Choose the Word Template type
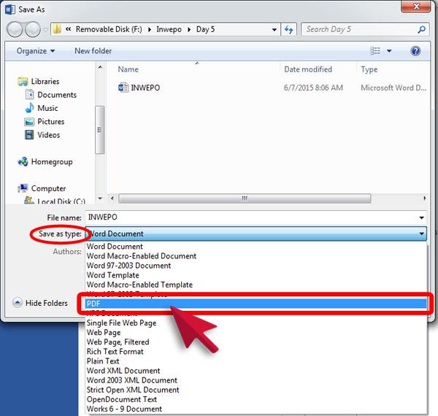Viewport: 438px width, 416px height. [x=256, y=275]
